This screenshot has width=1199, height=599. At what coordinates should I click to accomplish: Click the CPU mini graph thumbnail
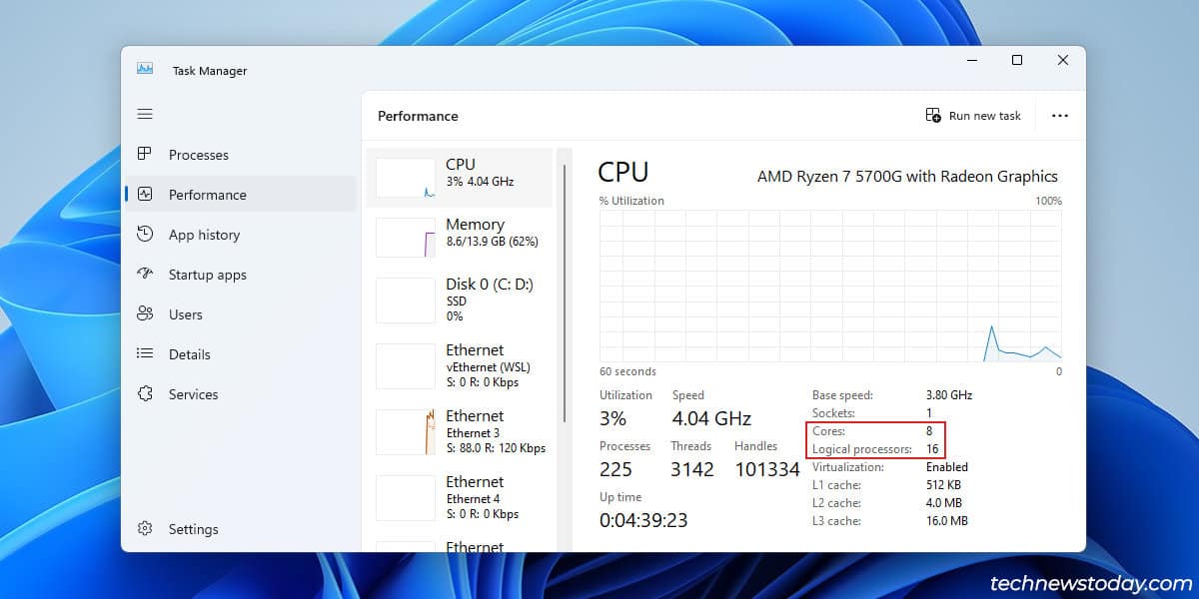[x=405, y=172]
